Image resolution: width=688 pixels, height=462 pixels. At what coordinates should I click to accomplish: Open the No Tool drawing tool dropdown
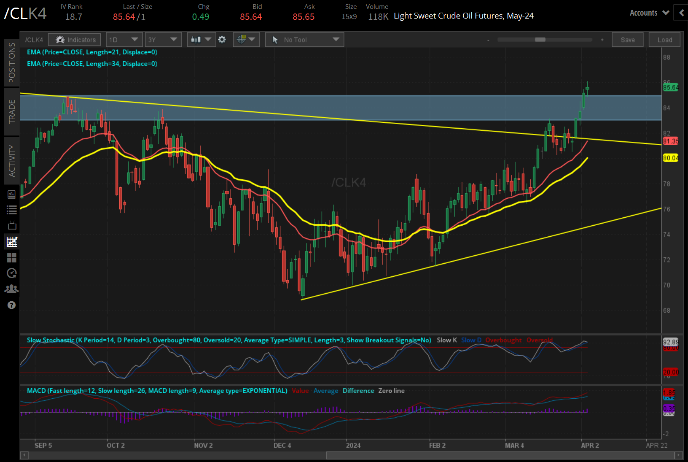pos(304,40)
